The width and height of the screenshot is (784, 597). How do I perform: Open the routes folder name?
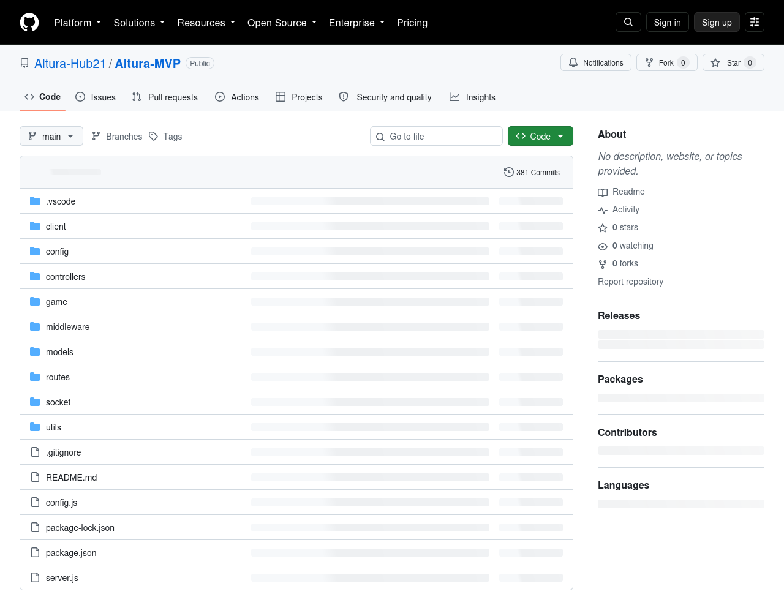pos(58,377)
